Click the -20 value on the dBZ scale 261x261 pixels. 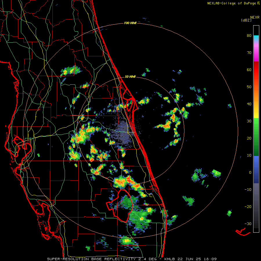tap(248, 206)
